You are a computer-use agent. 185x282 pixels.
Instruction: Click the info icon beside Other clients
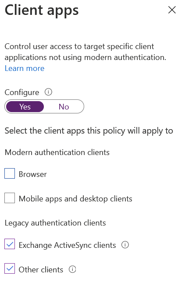(x=72, y=269)
